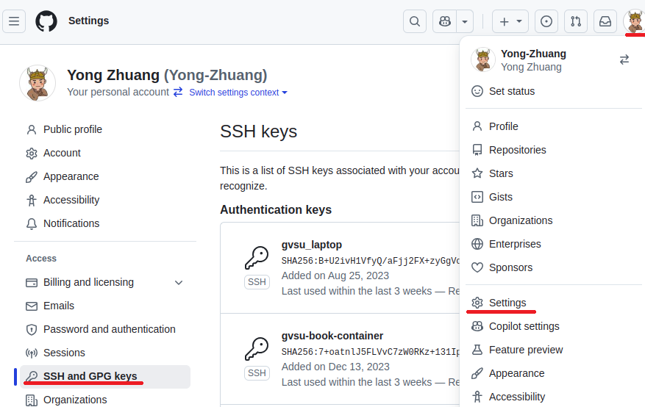Go to Password and authentication settings
The width and height of the screenshot is (645, 407).
109,329
